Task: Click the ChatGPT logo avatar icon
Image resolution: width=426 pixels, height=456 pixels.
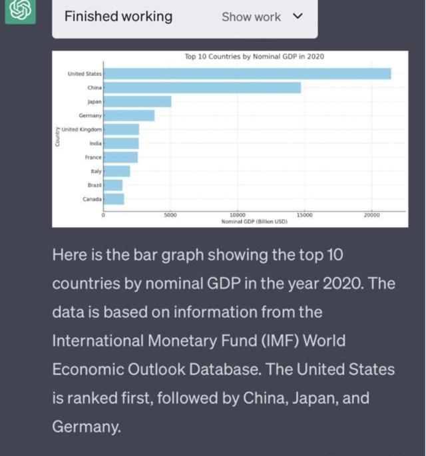Action: click(x=21, y=11)
